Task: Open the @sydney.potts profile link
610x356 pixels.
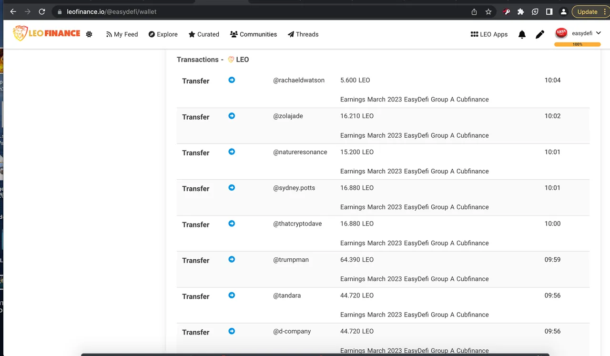Action: 294,188
